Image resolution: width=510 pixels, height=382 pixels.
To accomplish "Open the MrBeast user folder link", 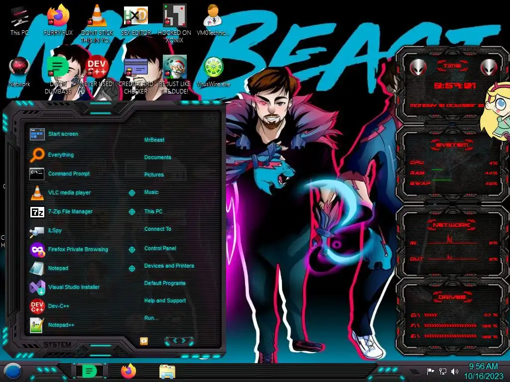I will (154, 140).
